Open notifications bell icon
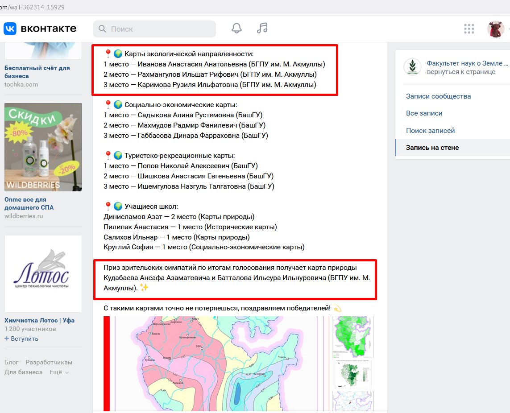 pyautogui.click(x=236, y=29)
